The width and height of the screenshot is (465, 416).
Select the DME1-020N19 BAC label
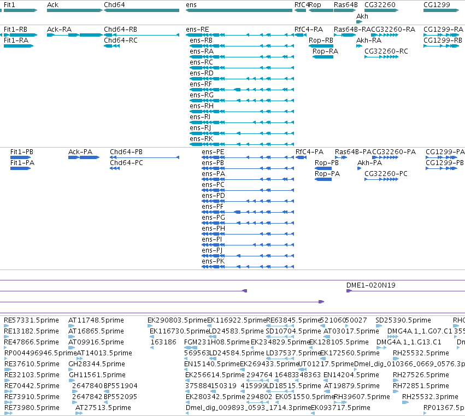(x=371, y=285)
